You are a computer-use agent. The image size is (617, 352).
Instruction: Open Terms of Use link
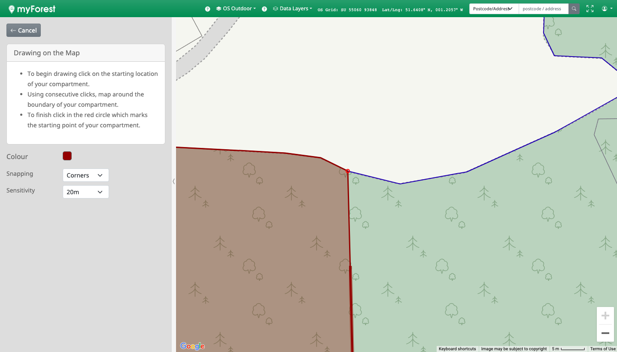[x=602, y=349]
